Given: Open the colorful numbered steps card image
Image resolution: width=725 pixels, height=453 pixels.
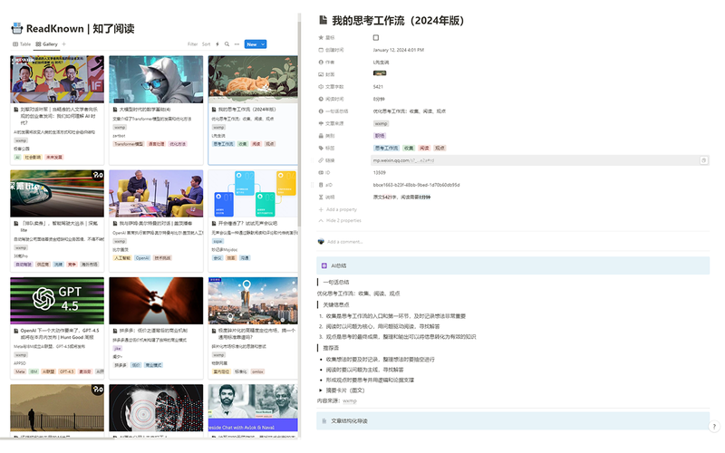Looking at the screenshot, I should click(x=253, y=193).
